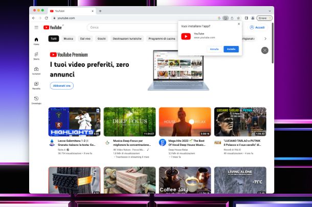Open Raccolta in the sidebar
This screenshot has width=312, height=207.
coord(36,86)
